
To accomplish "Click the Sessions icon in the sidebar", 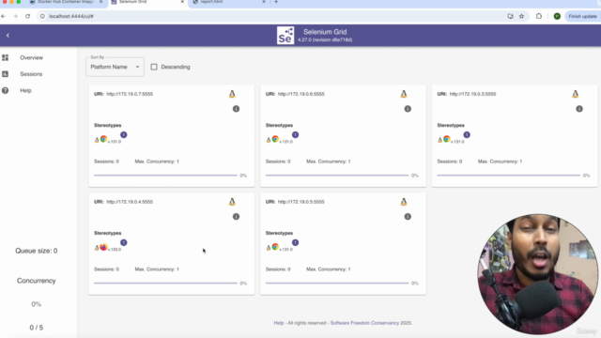I will click(x=5, y=74).
